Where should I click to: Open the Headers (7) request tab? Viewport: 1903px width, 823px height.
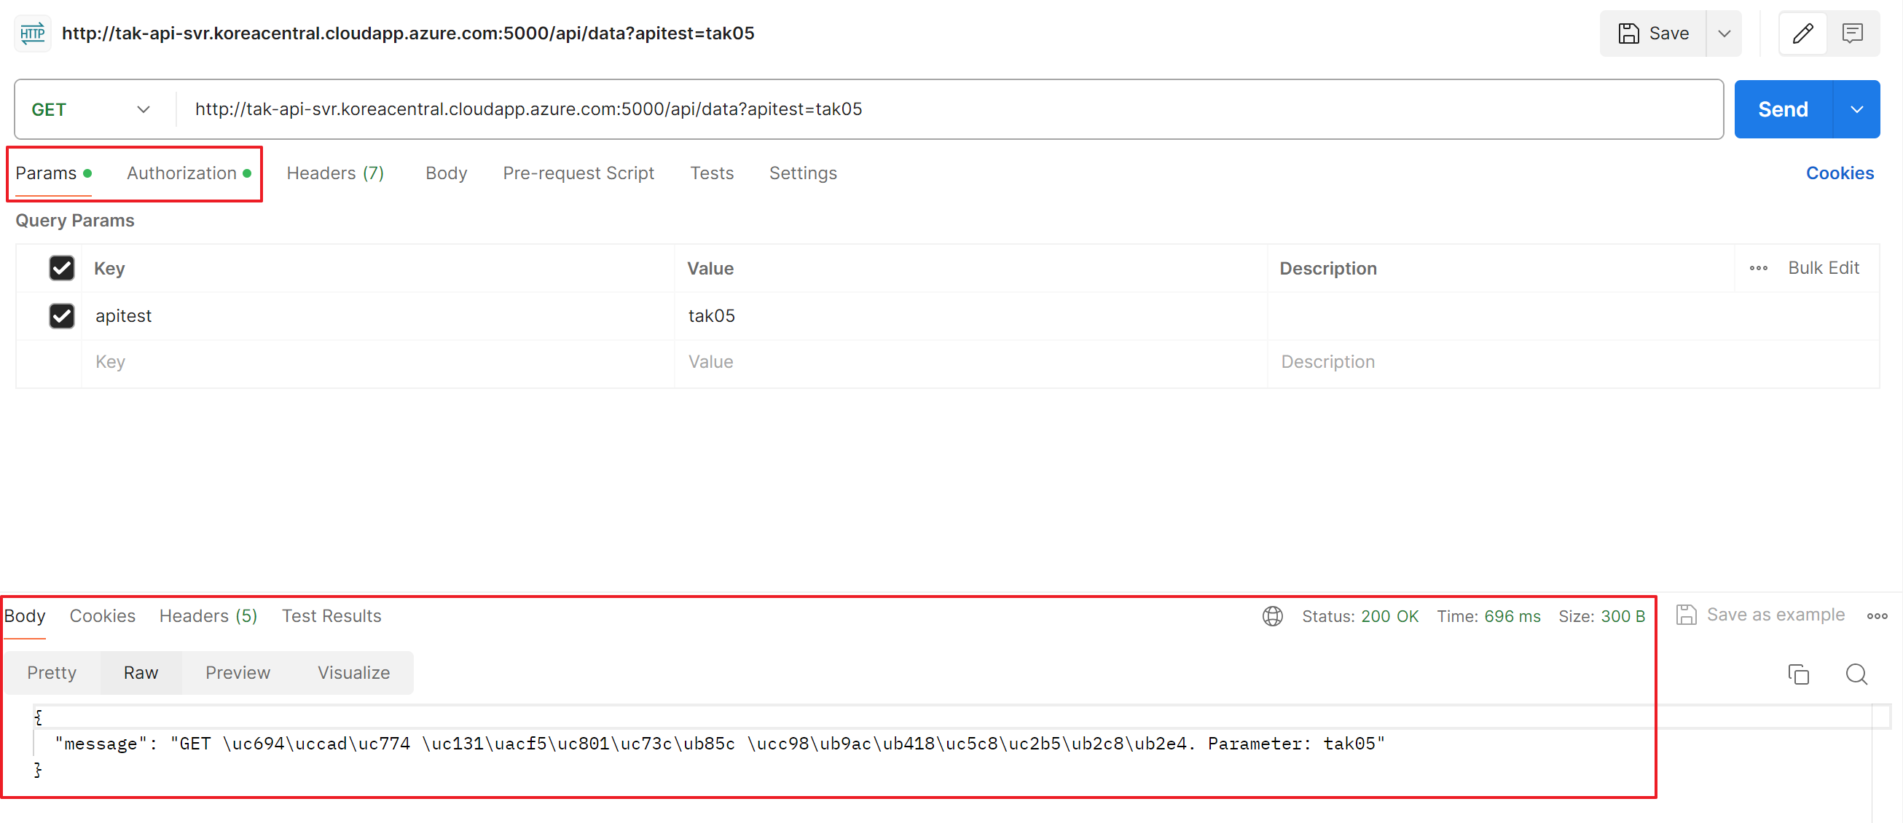coord(334,173)
